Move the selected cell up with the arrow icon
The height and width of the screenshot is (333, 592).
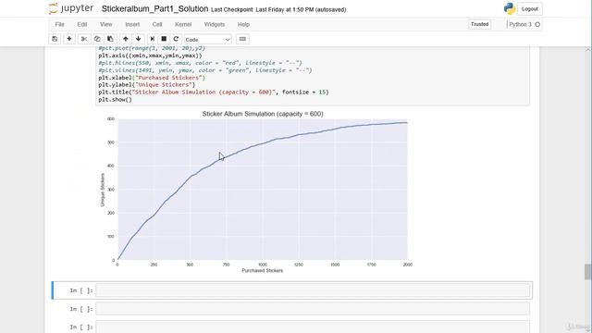[x=126, y=39]
